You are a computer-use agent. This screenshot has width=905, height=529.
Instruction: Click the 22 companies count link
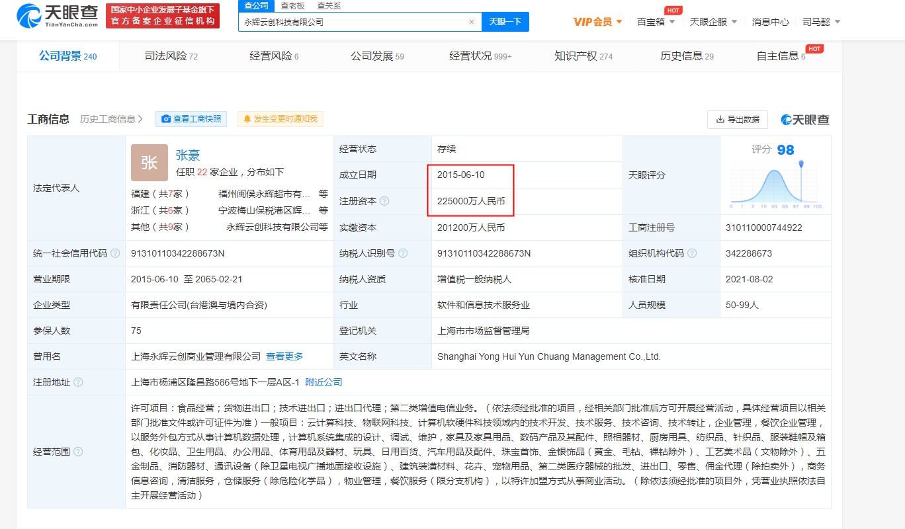(202, 172)
